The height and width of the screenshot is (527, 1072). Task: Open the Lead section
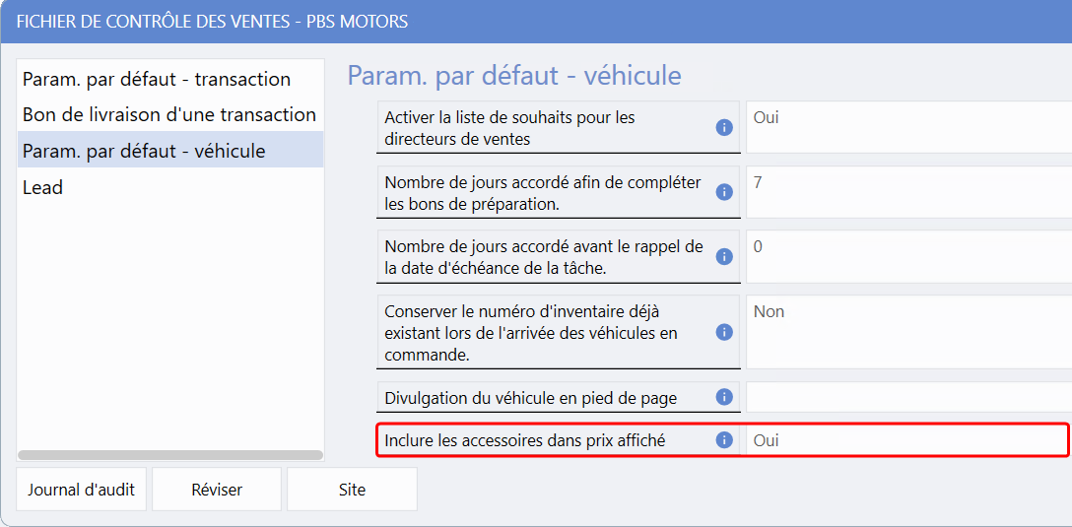43,187
